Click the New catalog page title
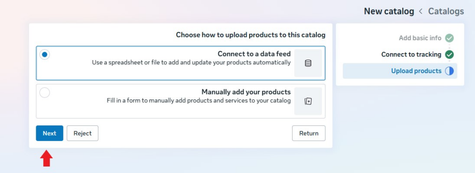 [x=389, y=12]
